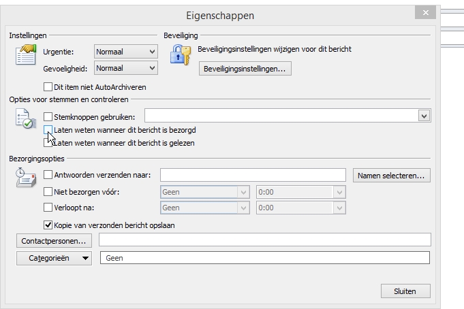Image resolution: width=464 pixels, height=309 pixels.
Task: Tick the Stemknoppen gebruiken checkbox
Action: (x=48, y=117)
